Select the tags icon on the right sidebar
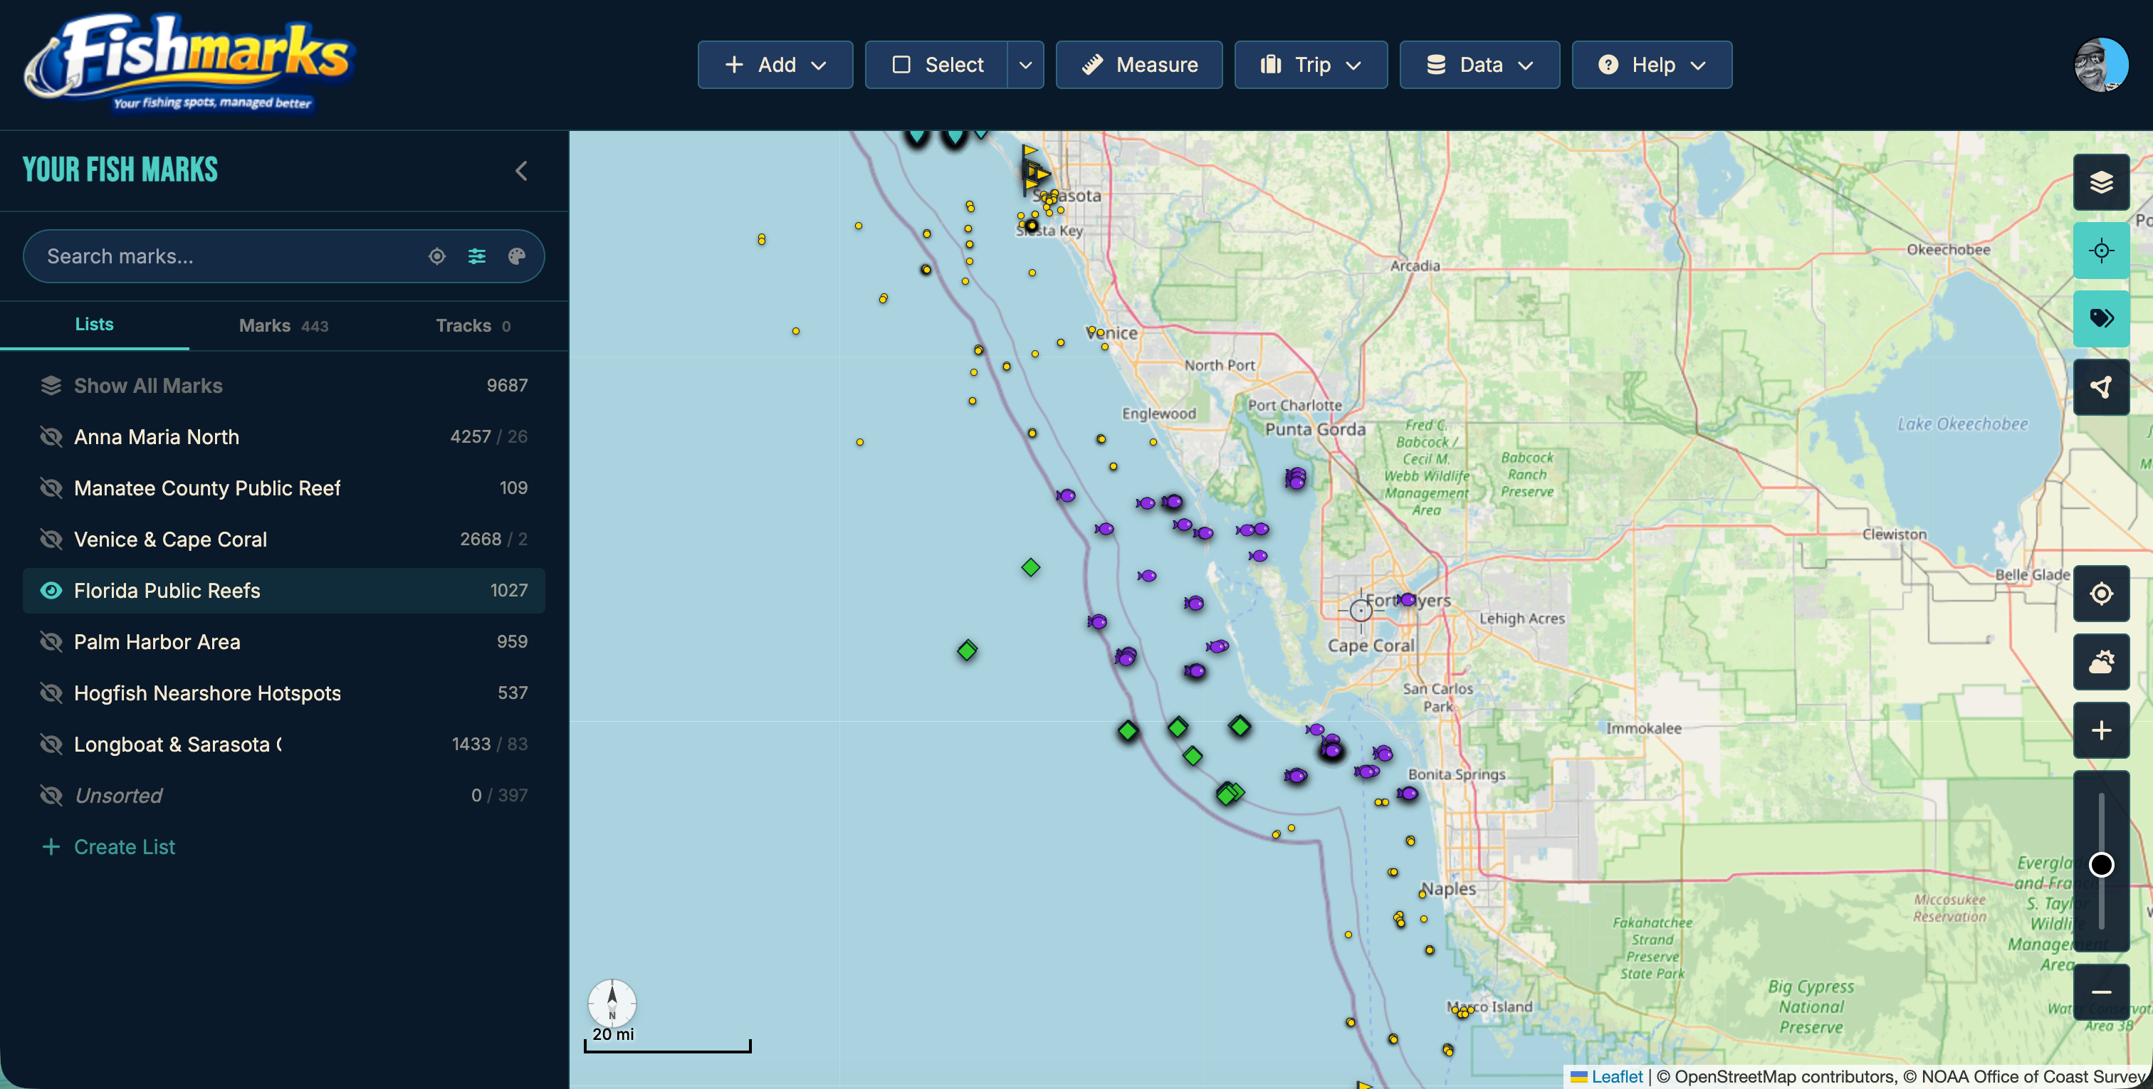The height and width of the screenshot is (1089, 2153). pyautogui.click(x=2102, y=318)
